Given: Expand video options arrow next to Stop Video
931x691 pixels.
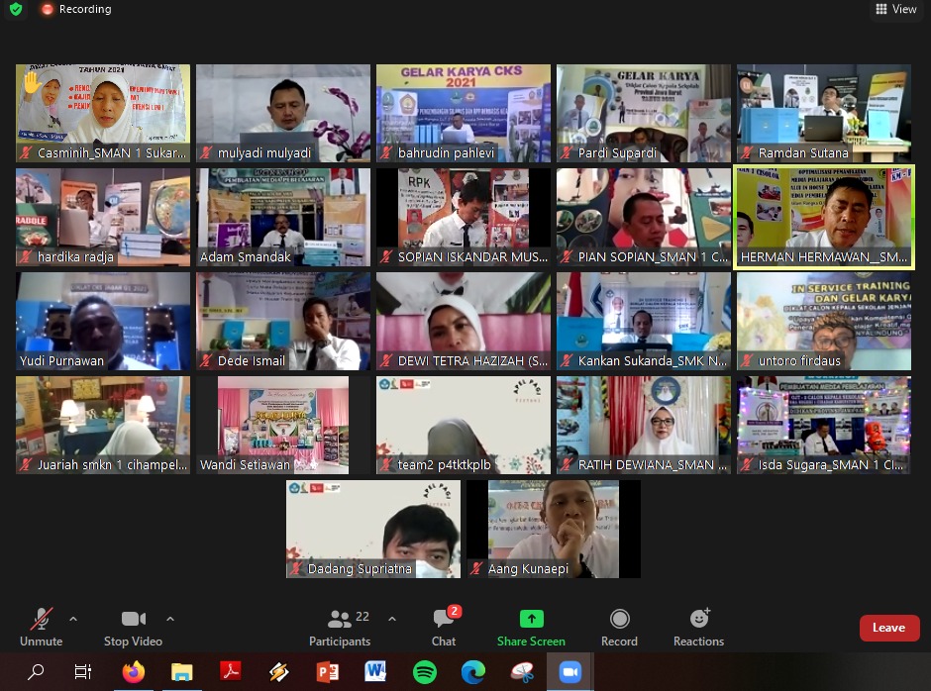Looking at the screenshot, I should (x=170, y=619).
